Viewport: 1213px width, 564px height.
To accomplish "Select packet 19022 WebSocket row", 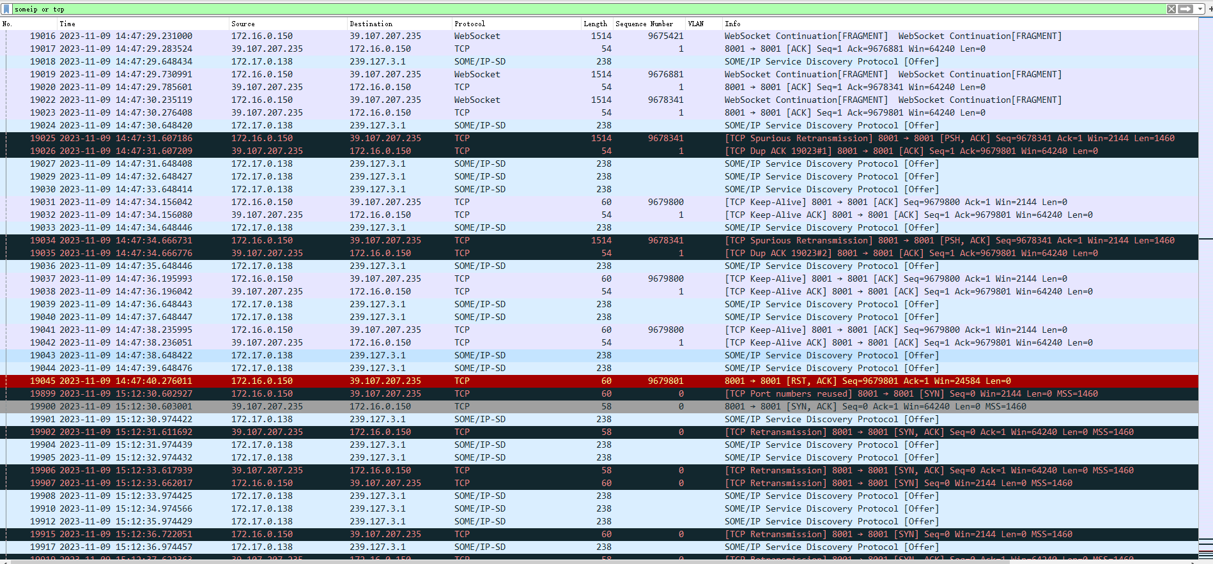I will click(599, 100).
